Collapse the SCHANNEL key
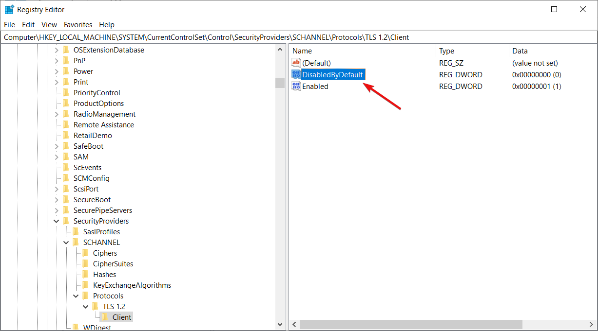598x331 pixels. coord(66,242)
